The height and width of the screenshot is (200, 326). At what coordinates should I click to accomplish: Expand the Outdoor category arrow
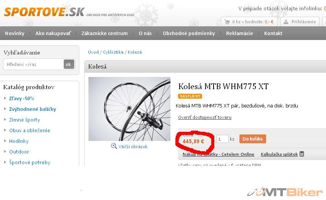(x=5, y=151)
